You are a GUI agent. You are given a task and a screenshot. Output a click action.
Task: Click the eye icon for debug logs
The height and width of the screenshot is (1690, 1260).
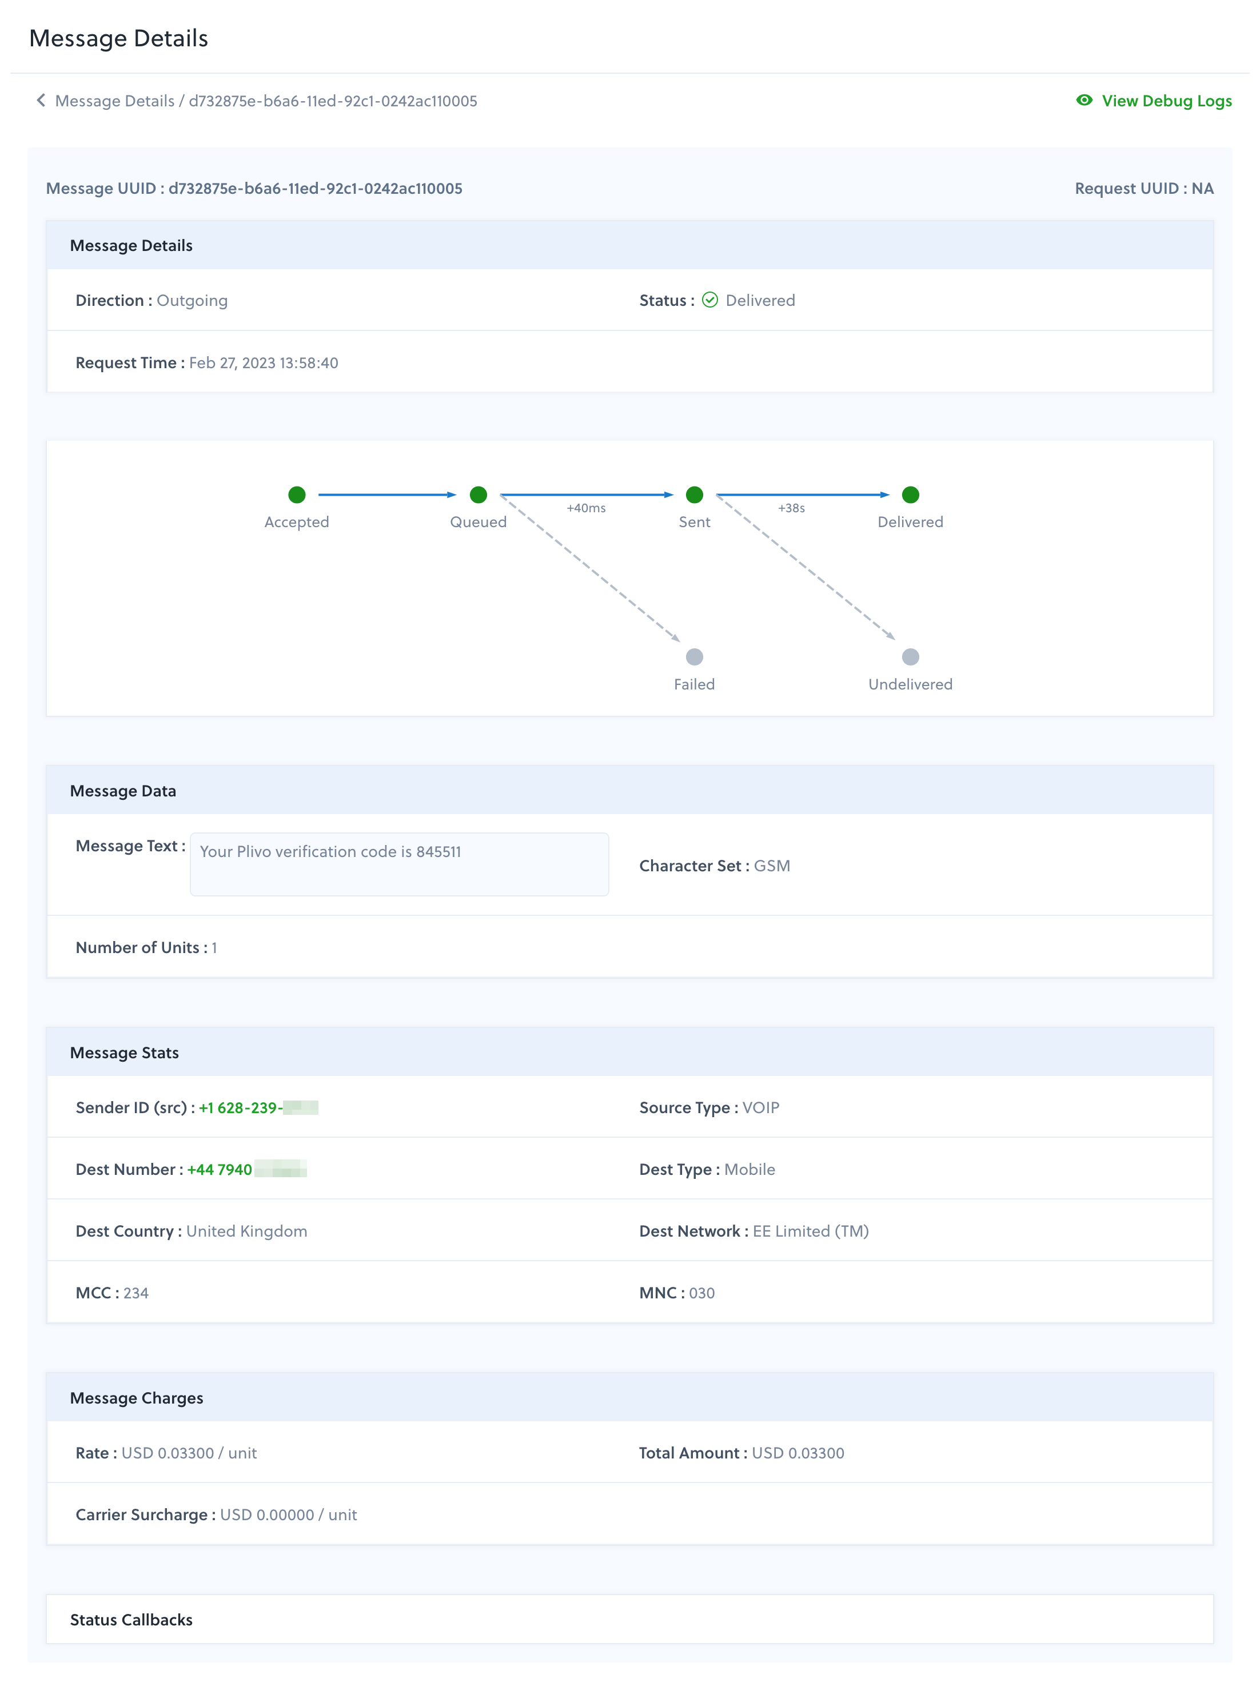coord(1084,101)
